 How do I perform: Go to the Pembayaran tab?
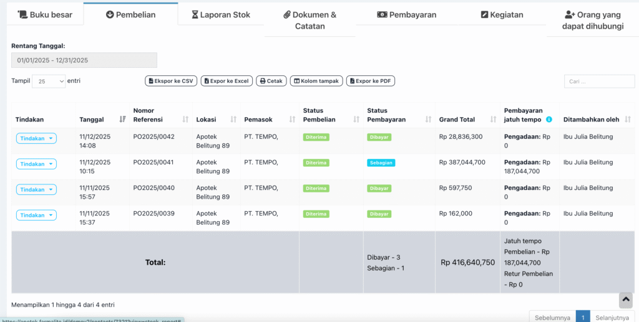[x=407, y=14]
